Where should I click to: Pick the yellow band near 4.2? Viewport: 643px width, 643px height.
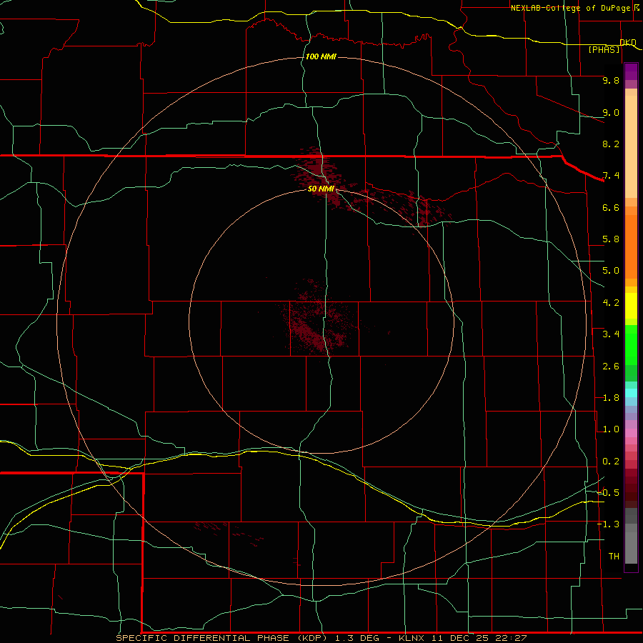[x=631, y=306]
